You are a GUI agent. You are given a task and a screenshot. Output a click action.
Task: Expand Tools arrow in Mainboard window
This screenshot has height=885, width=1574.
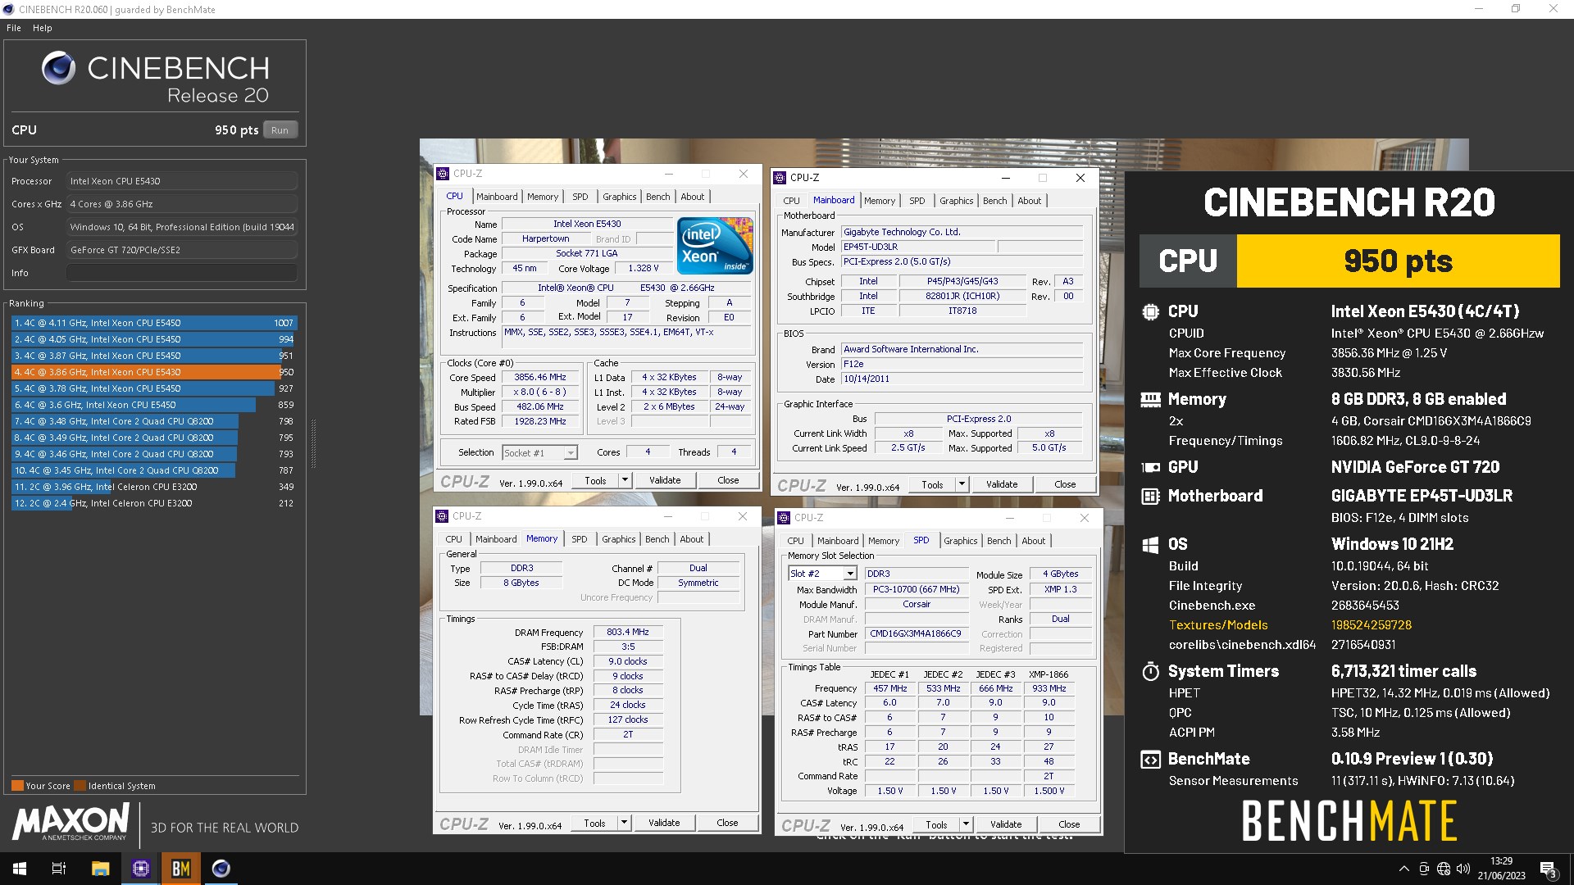(x=962, y=484)
